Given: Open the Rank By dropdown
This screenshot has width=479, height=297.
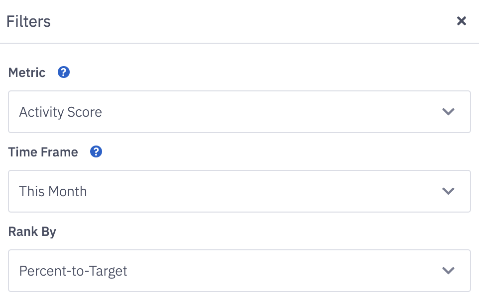Looking at the screenshot, I should click(x=239, y=271).
